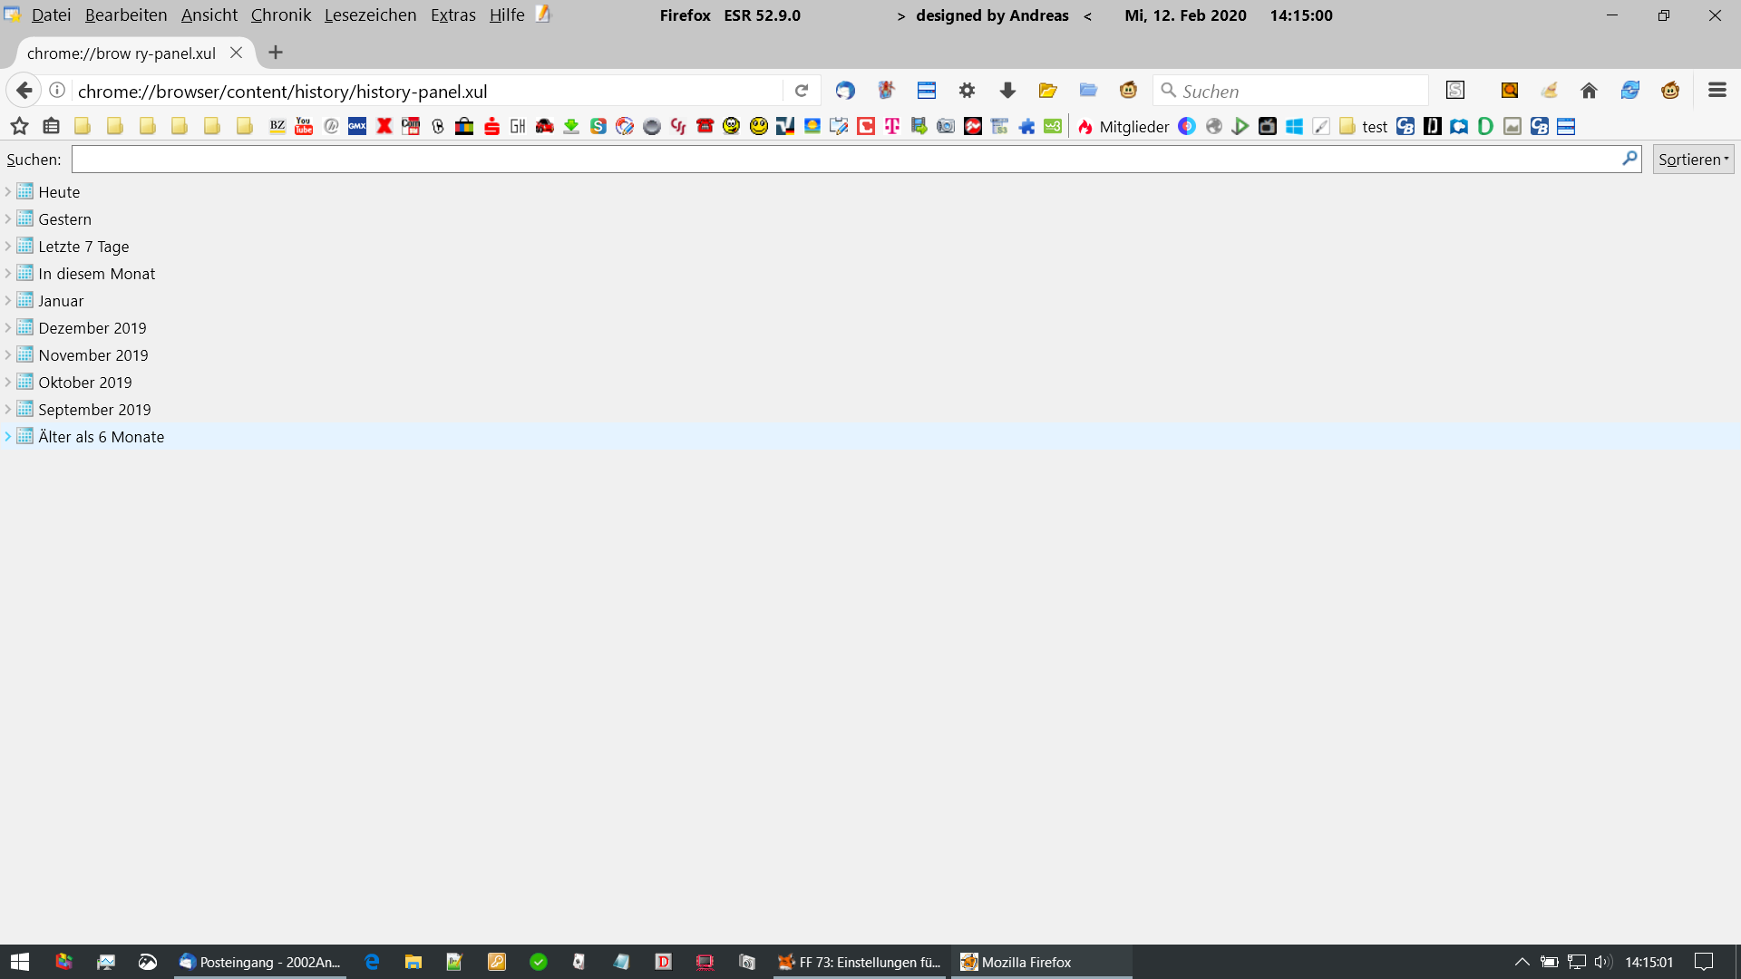The width and height of the screenshot is (1741, 979).
Task: Click the reload page button
Action: coord(802,91)
